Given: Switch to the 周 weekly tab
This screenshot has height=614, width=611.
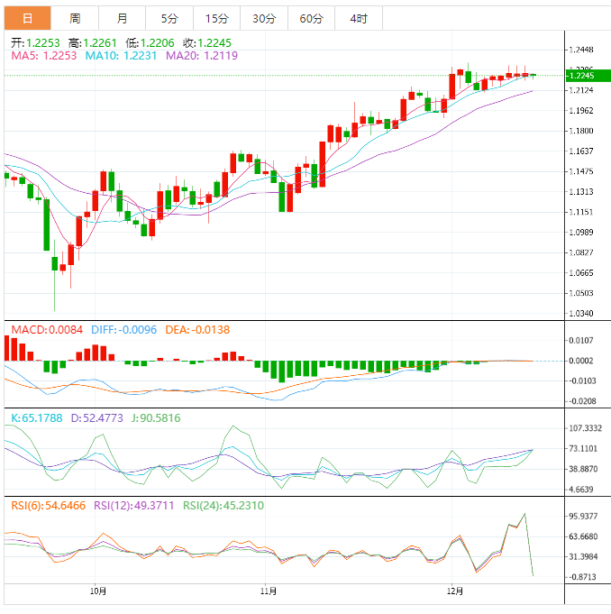Looking at the screenshot, I should [75, 18].
